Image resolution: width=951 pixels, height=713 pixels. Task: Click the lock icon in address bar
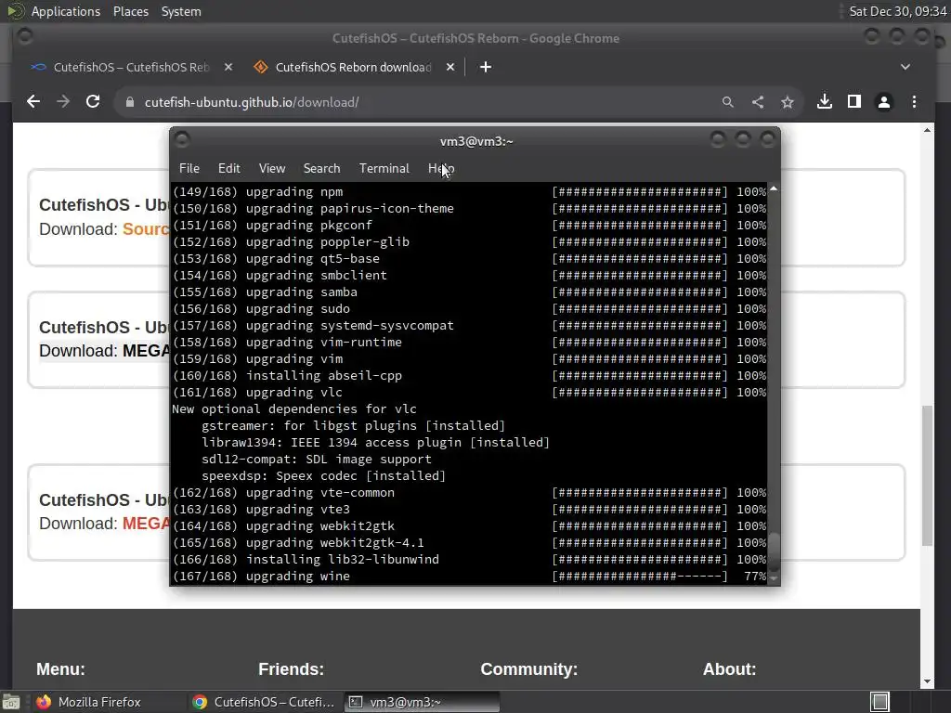[x=129, y=102]
